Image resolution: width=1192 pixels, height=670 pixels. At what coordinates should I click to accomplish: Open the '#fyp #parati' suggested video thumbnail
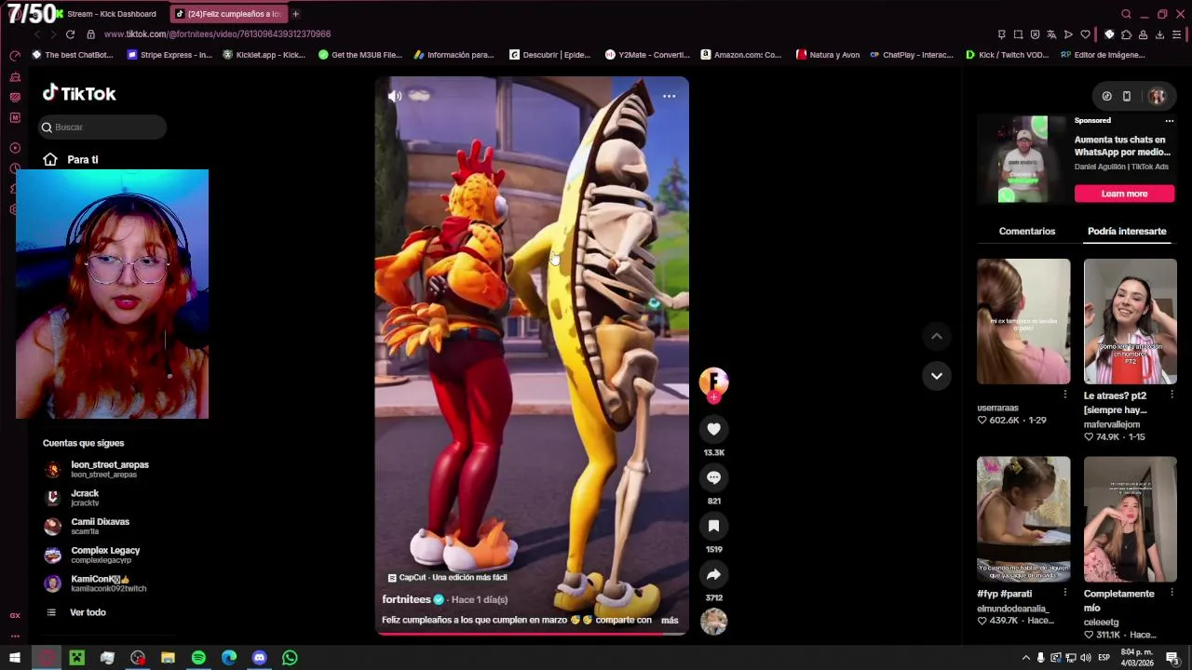click(1023, 518)
